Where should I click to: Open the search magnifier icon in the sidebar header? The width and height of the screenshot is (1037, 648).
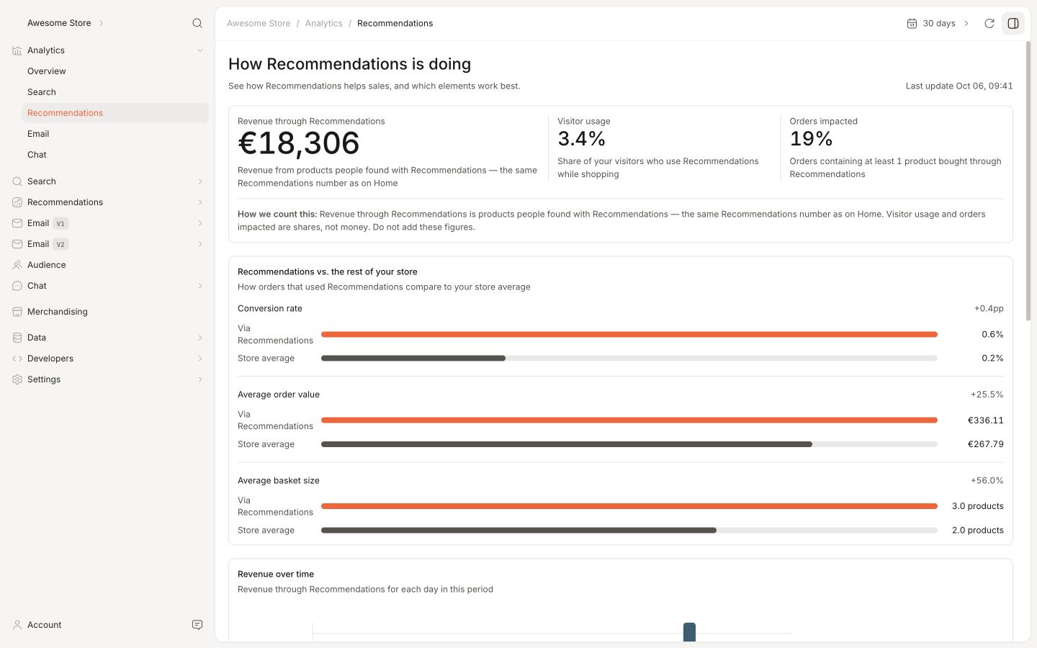click(197, 23)
